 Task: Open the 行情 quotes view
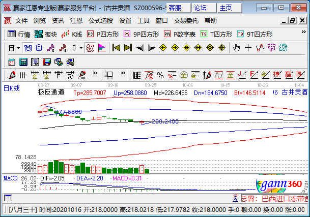coord(19,35)
